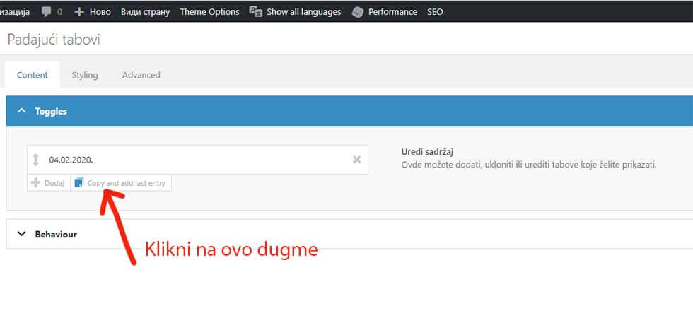Click the comments bubble icon
This screenshot has width=693, height=311.
coord(47,12)
